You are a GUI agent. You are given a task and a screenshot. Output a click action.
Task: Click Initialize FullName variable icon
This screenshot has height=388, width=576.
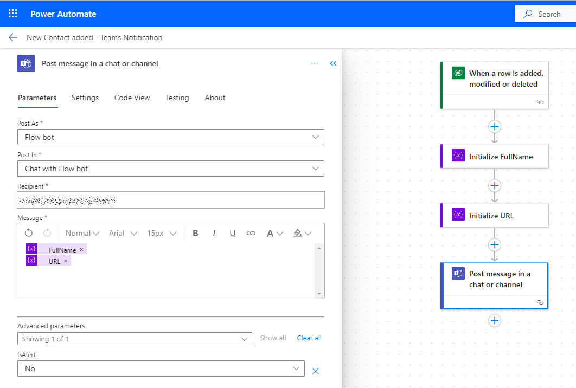coord(458,156)
